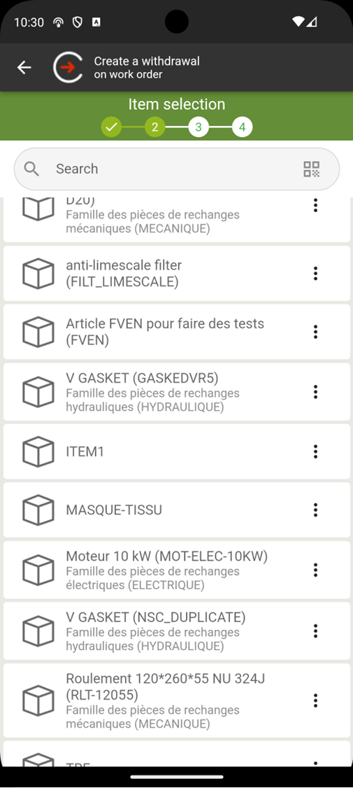Open three-dot menu for V GASKET (GASKEDVR5)
353x788 pixels.
315,391
